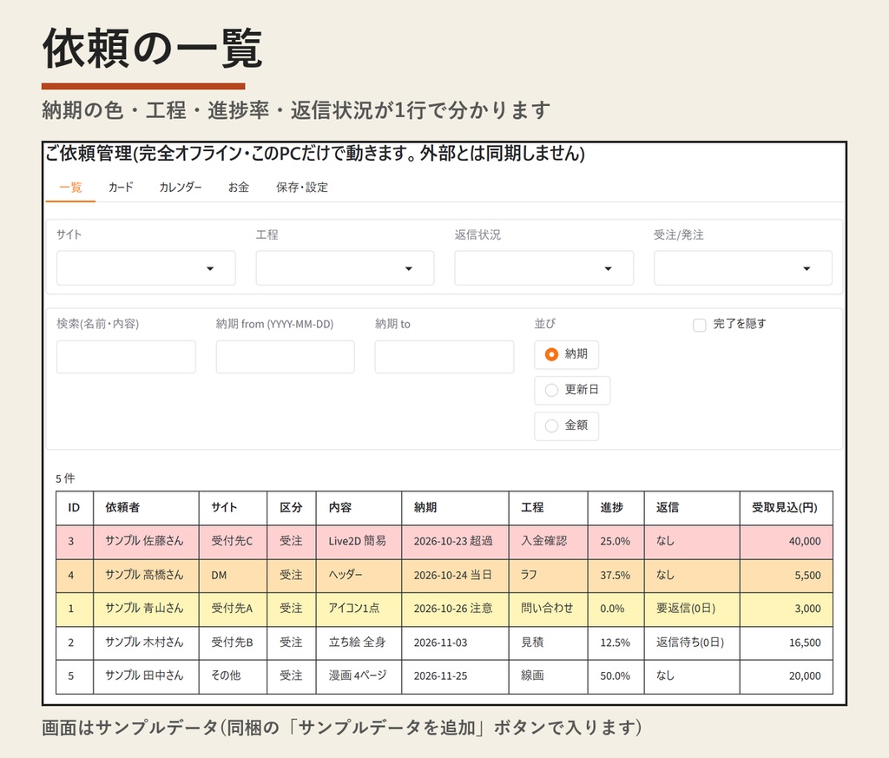Click the アイコン1点 content cell

(x=359, y=609)
